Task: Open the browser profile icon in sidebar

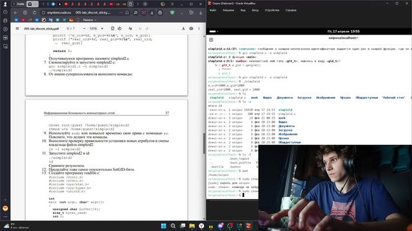Action: [5, 4]
